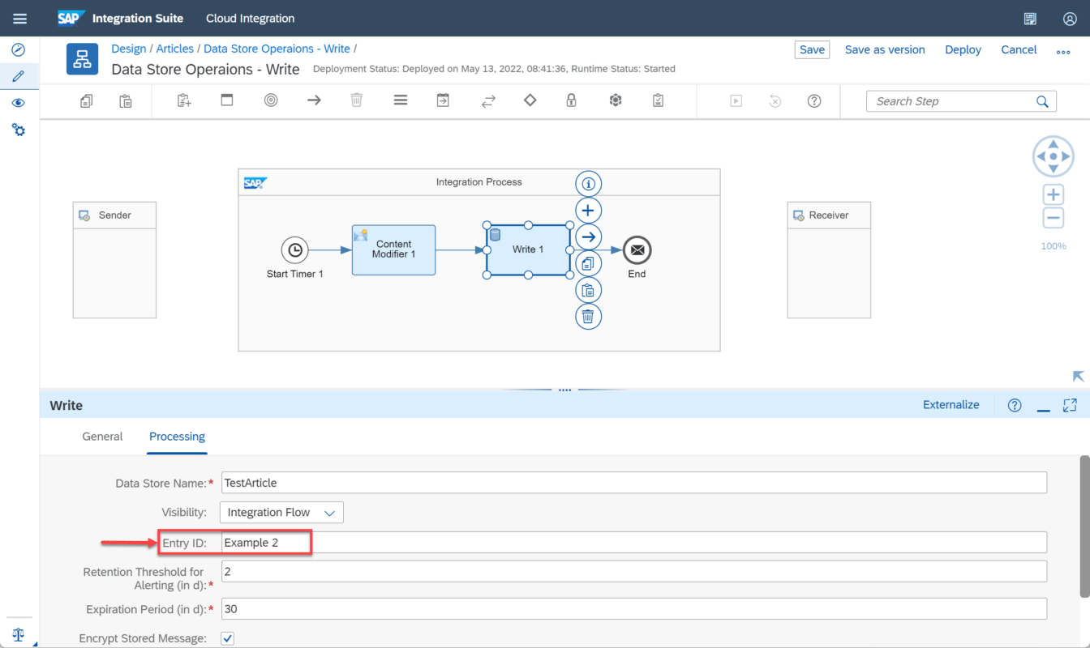
Task: Open the Visibility dropdown
Action: (281, 513)
